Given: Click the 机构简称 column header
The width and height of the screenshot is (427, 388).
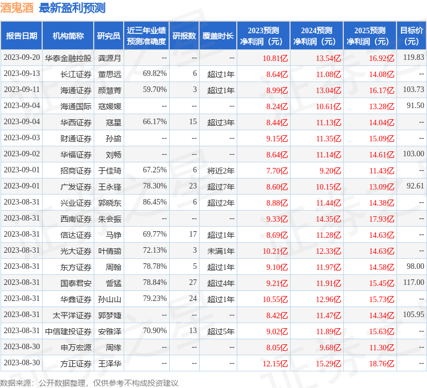Looking at the screenshot, I should click(68, 36).
